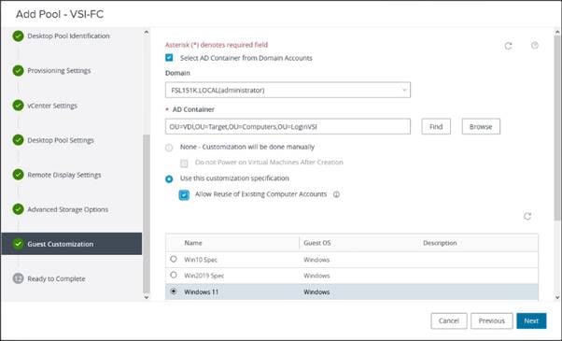Click the refresh icon near the top of the form
This screenshot has width=562, height=341.
pyautogui.click(x=508, y=46)
